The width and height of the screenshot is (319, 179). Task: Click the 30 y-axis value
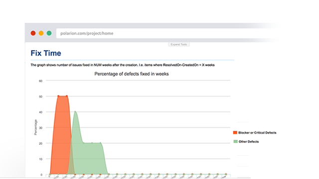pos(41,128)
